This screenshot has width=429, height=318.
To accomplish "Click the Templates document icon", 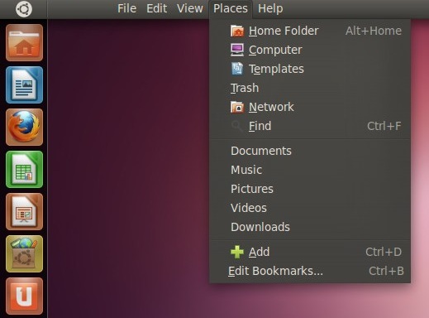I will (x=237, y=69).
